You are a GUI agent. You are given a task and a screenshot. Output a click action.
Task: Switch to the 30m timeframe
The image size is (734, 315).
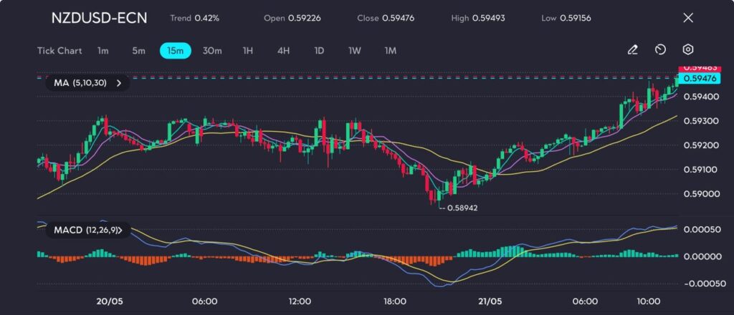pos(212,51)
